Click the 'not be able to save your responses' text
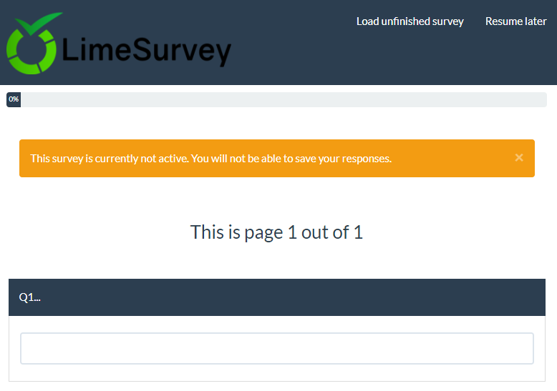Image resolution: width=557 pixels, height=391 pixels. (x=308, y=158)
